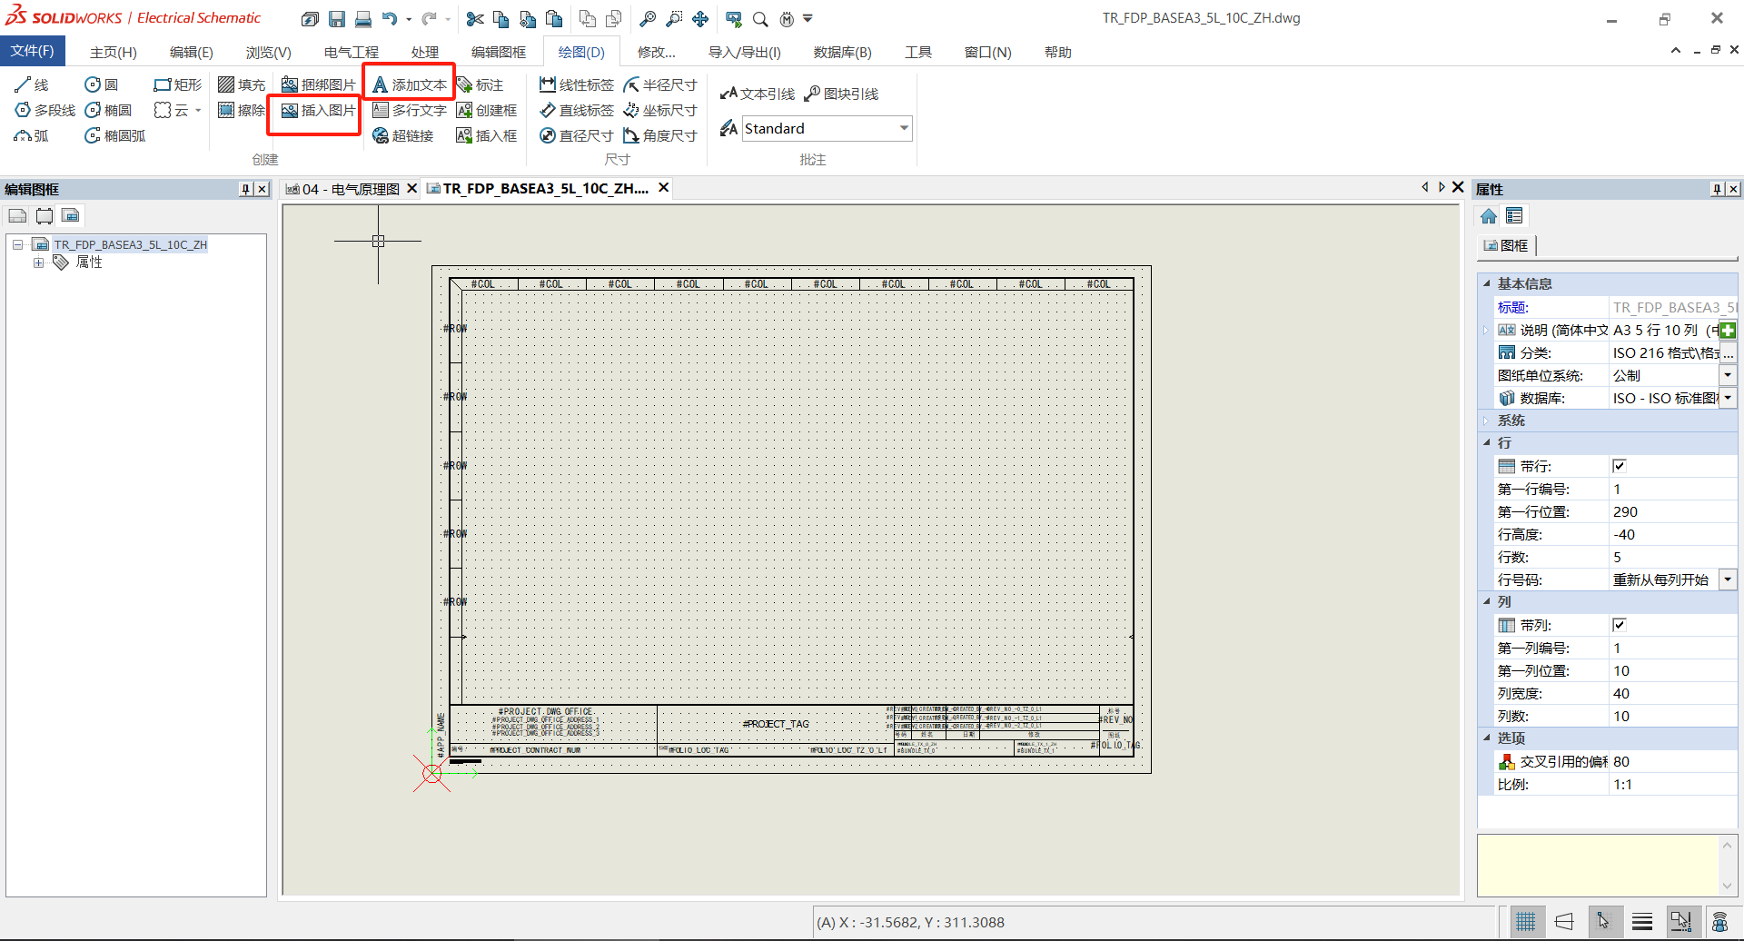This screenshot has width=1744, height=941.
Task: Collapse the ribbon with the up chevron
Action: (1676, 51)
